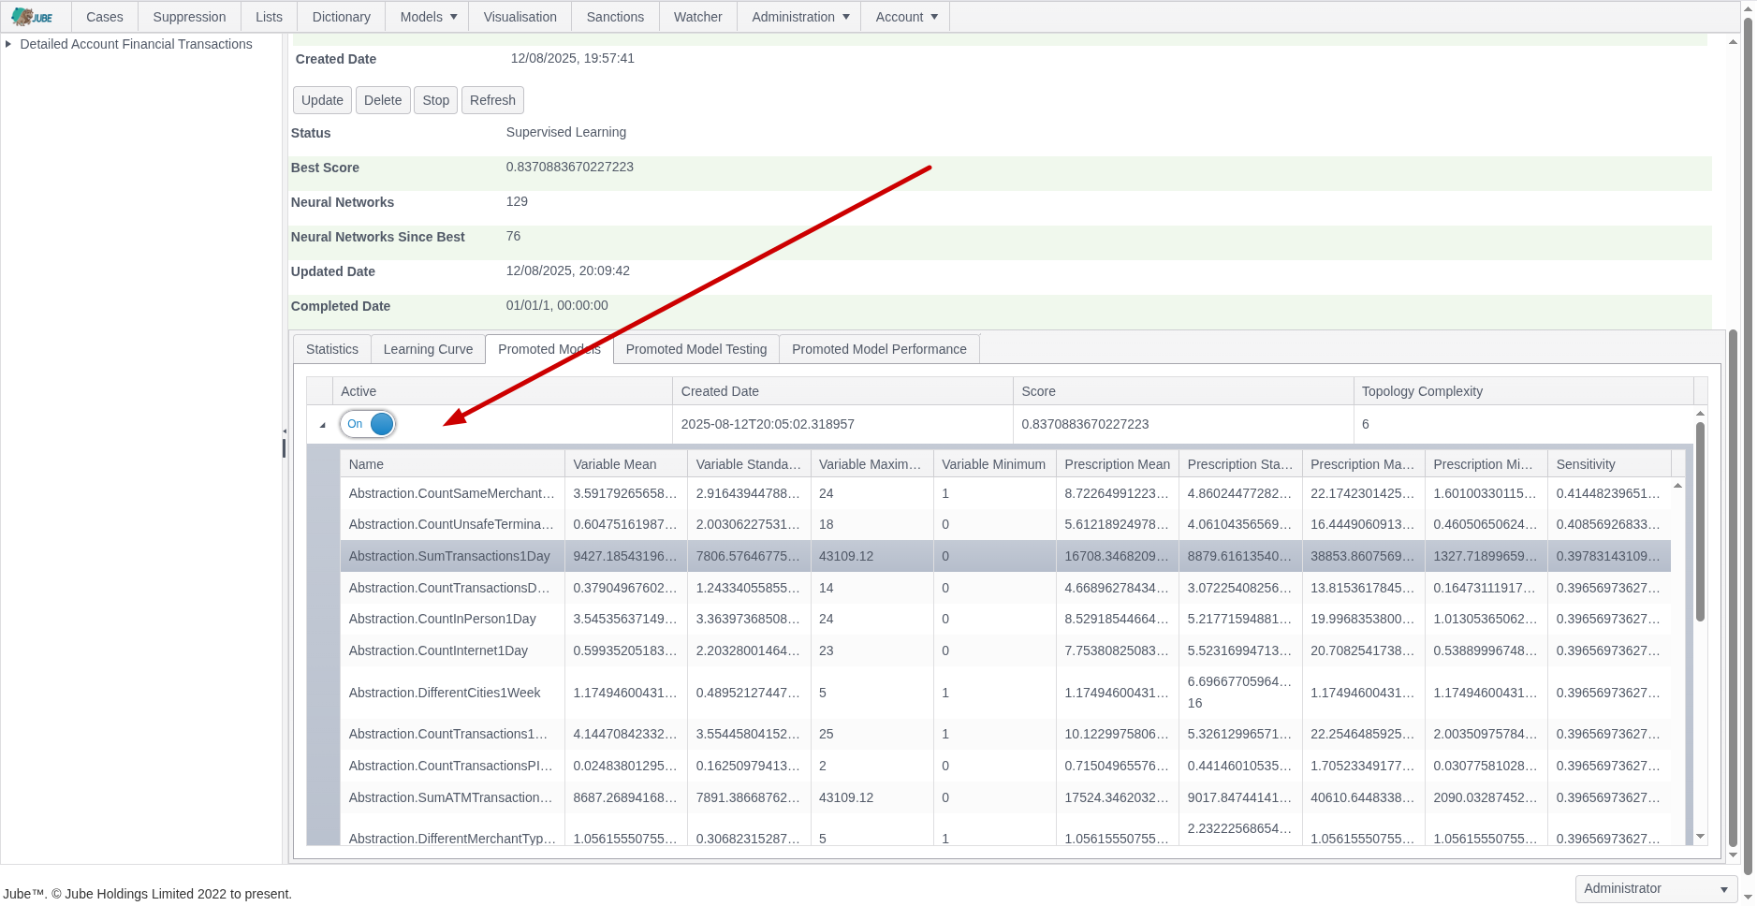Switch to Promoted Model Testing tab
Image resolution: width=1757 pixels, height=906 pixels.
(696, 349)
